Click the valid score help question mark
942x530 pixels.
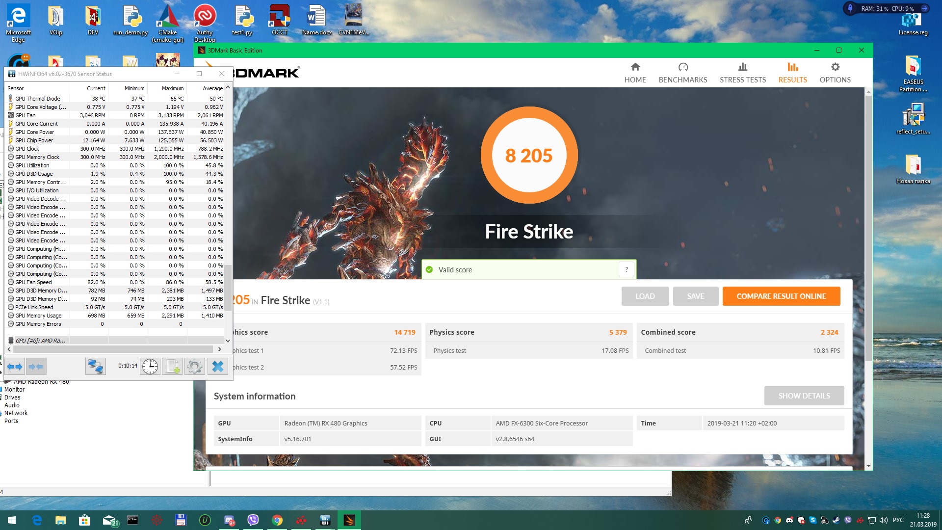click(x=627, y=269)
